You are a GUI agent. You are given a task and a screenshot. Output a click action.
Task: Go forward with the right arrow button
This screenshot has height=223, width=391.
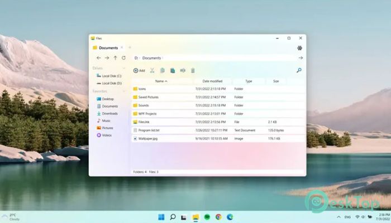click(x=107, y=58)
